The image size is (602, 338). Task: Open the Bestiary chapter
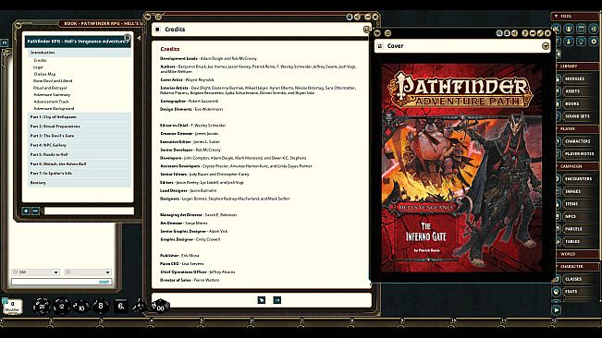tap(80, 183)
